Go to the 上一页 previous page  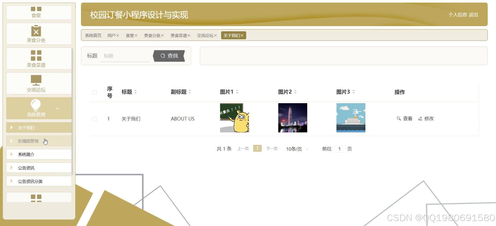[x=243, y=149]
